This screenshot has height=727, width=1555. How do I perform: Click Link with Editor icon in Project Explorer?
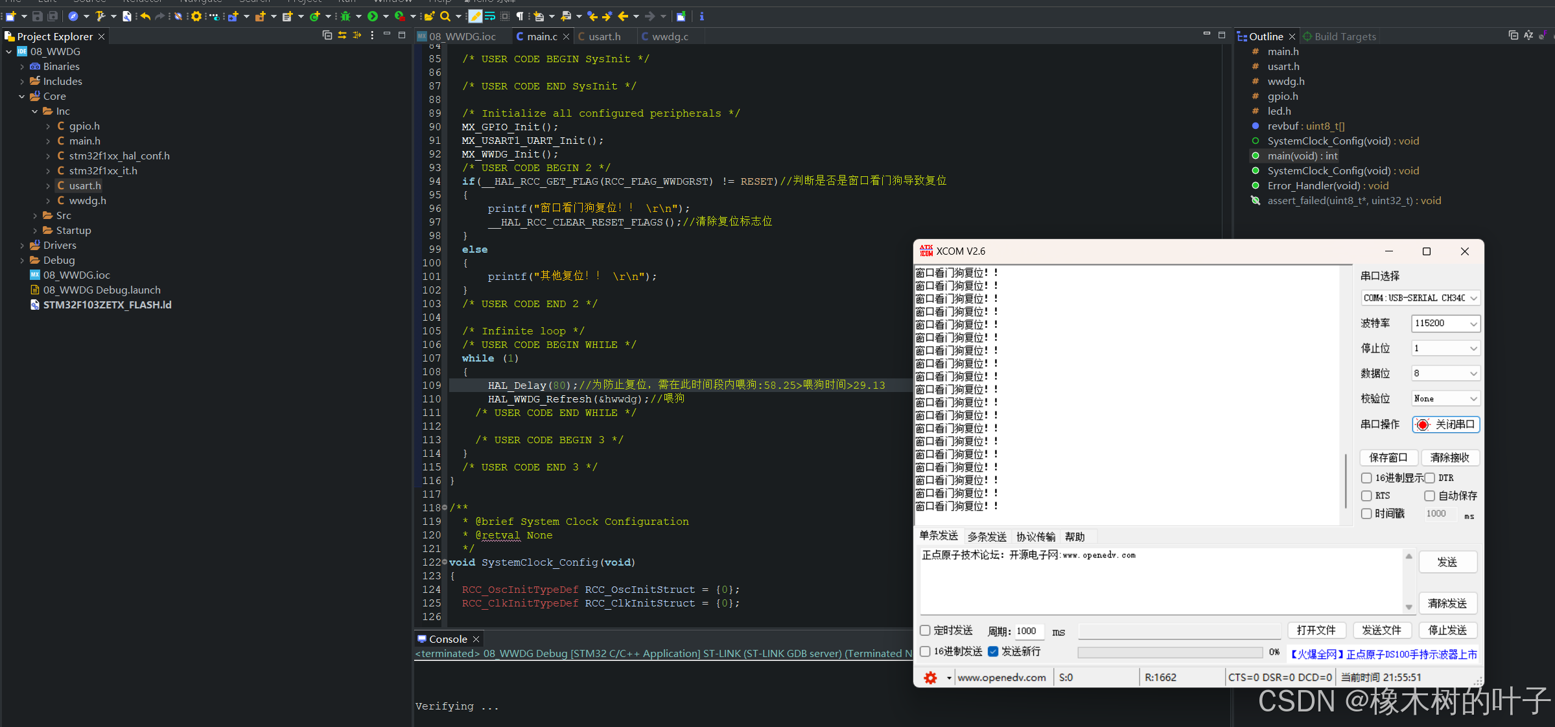[342, 36]
